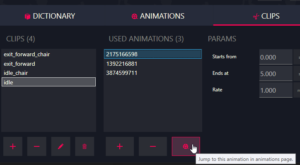The height and width of the screenshot is (165, 300).
Task: Click the Rate value field
Action: coord(276,90)
